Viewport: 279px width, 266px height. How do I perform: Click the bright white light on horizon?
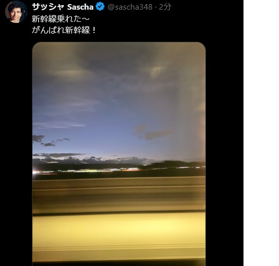[x=35, y=172]
